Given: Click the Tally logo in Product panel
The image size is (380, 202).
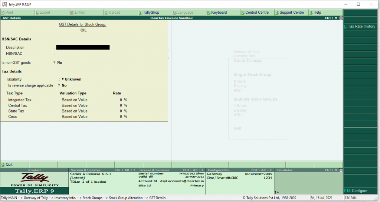Looking at the screenshot, I should 35,178.
